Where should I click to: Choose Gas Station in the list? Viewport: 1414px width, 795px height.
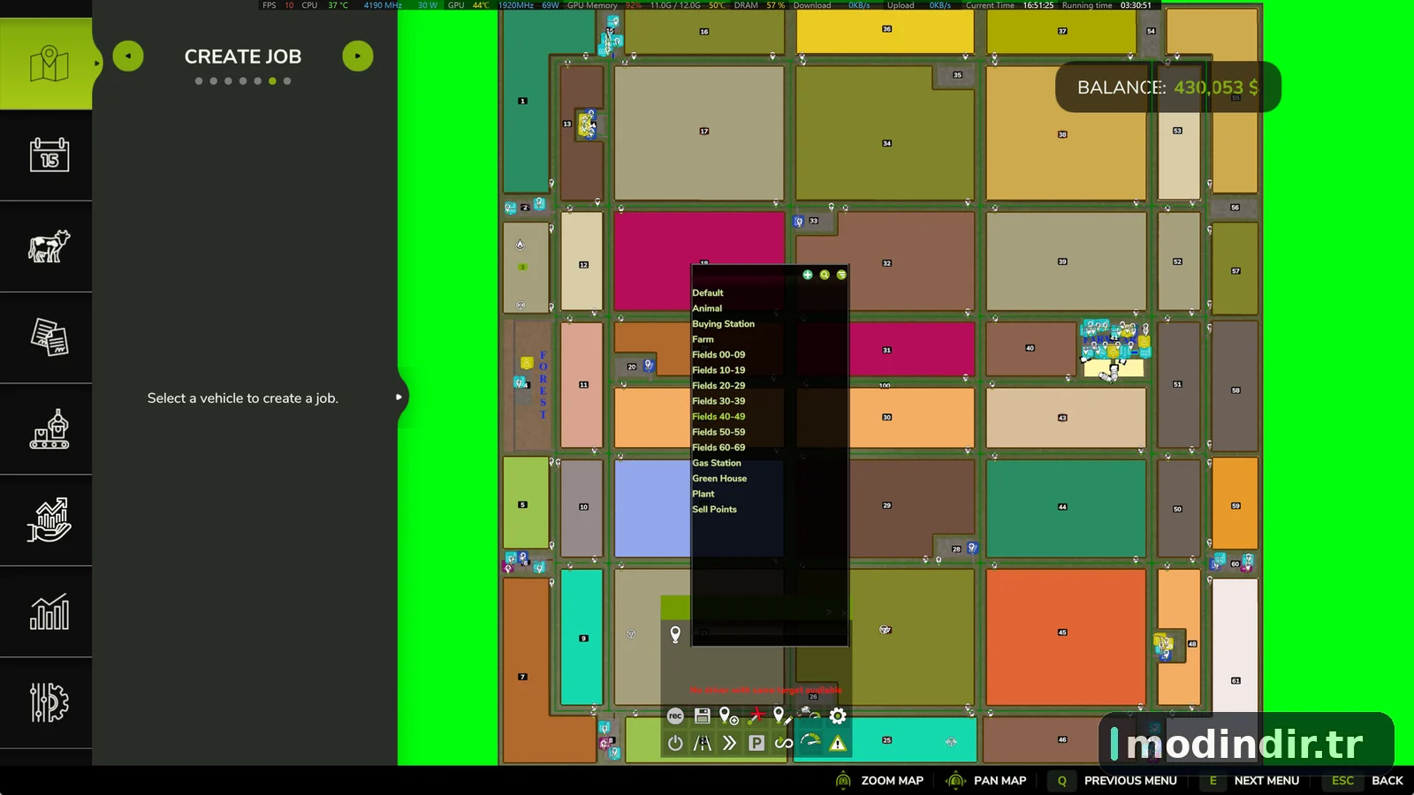(x=717, y=463)
